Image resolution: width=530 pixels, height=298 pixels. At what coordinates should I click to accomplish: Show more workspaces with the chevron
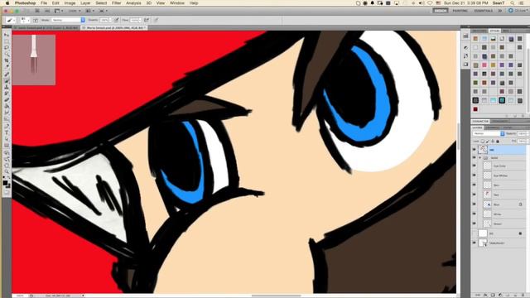coord(500,11)
